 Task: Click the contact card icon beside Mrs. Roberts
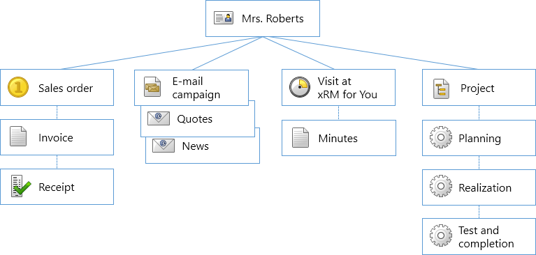[x=224, y=18]
